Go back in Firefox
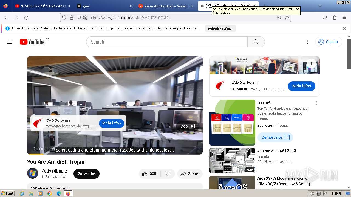The height and width of the screenshot is (197, 351). [7, 18]
